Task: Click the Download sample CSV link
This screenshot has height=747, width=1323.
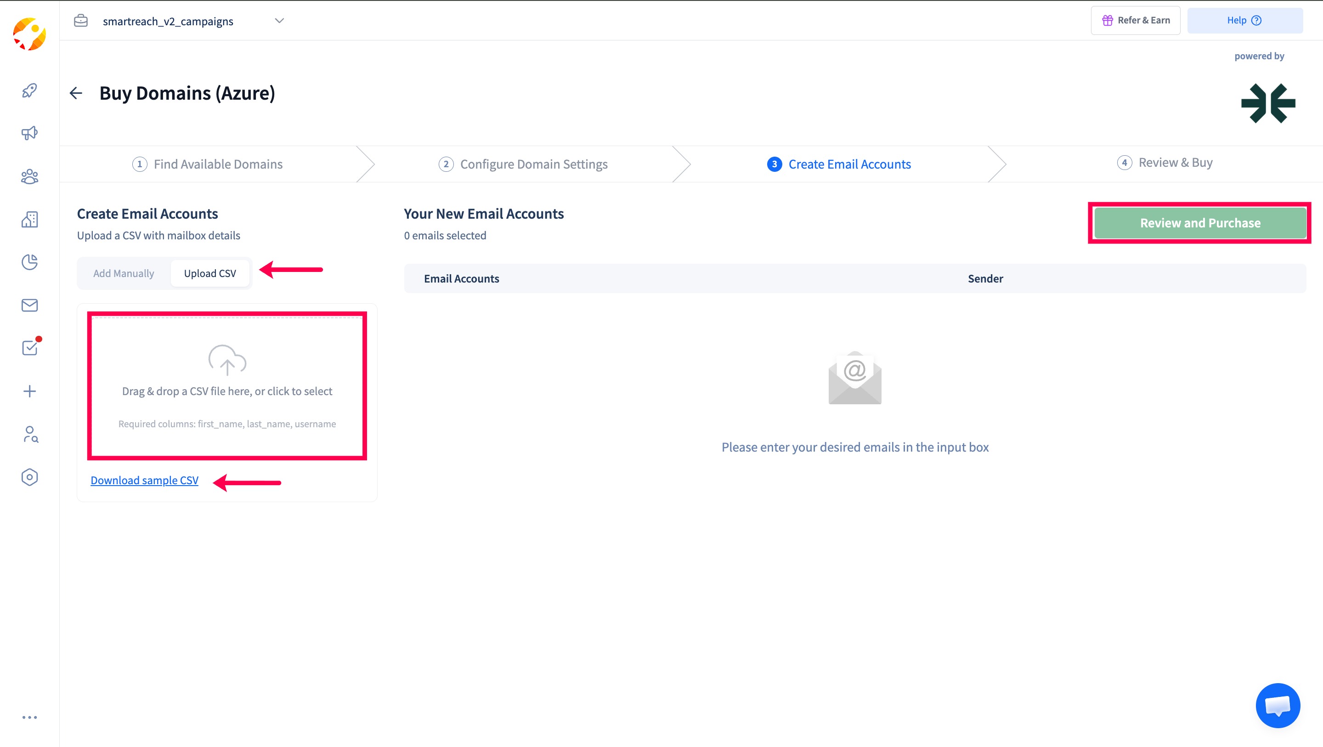Action: click(144, 480)
